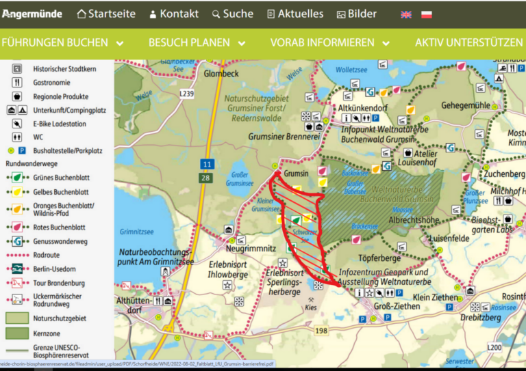The image size is (526, 371).
Task: Switch language with British flag
Action: point(406,14)
